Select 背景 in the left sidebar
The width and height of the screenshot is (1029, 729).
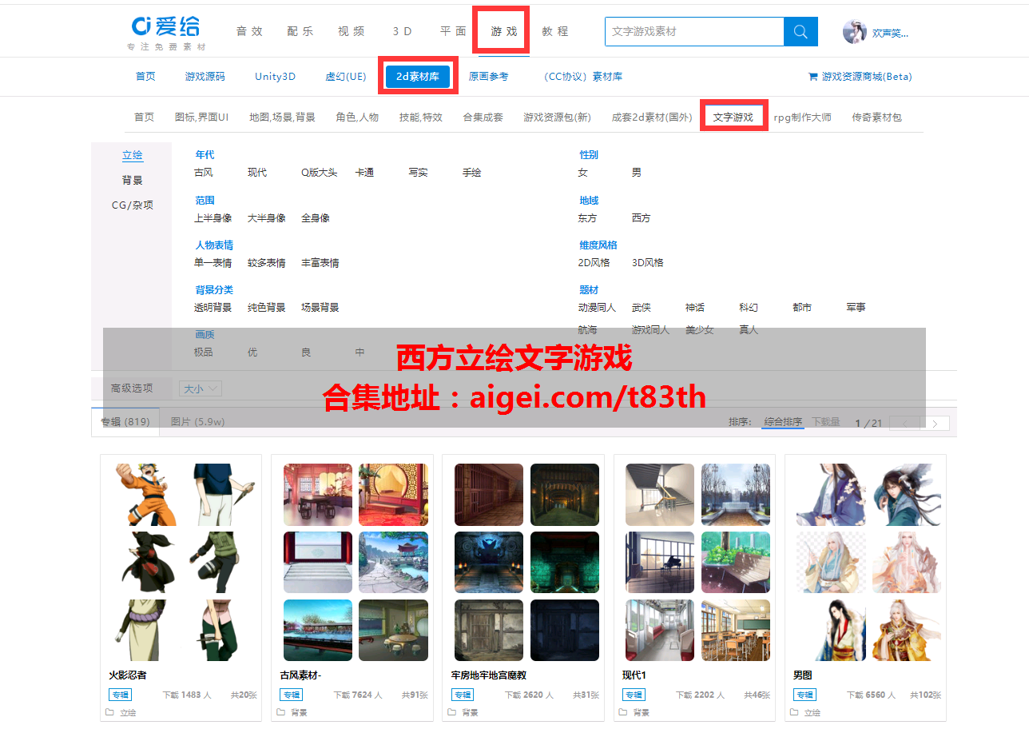133,180
